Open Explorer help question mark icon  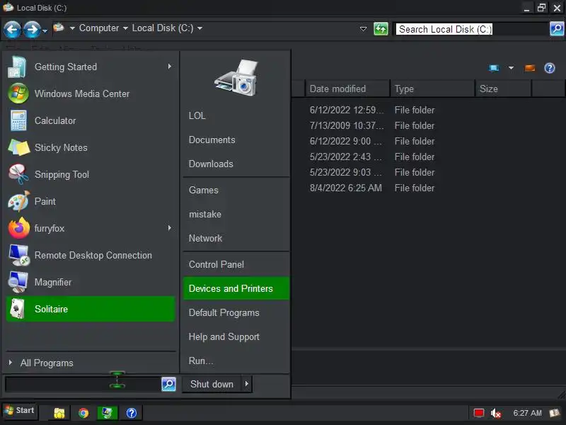click(550, 68)
